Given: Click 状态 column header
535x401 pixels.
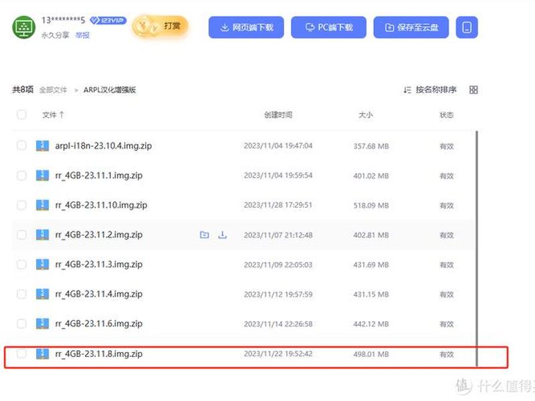Looking at the screenshot, I should (x=446, y=115).
